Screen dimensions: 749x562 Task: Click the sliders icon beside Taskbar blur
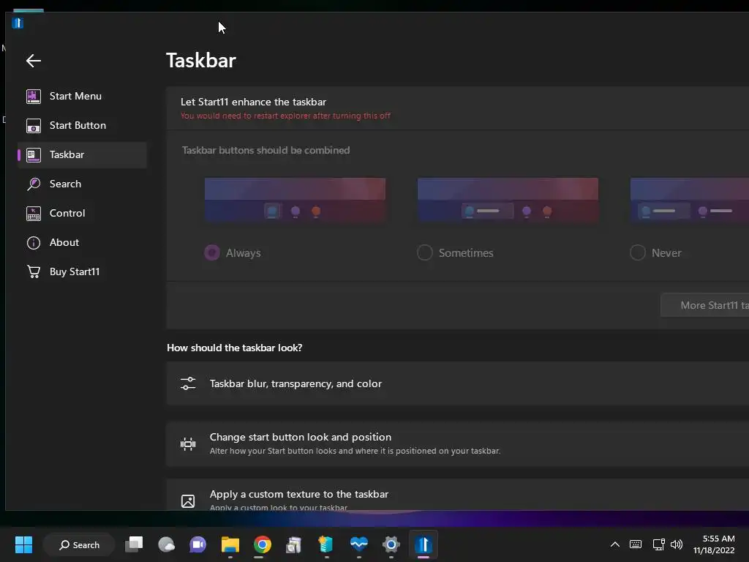click(188, 383)
